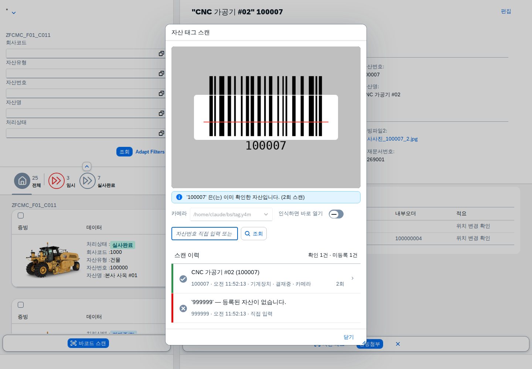Screen dimensions: 532x369
Task: Click the 자산 태그 스캔 dialog title
Action: pos(190,32)
